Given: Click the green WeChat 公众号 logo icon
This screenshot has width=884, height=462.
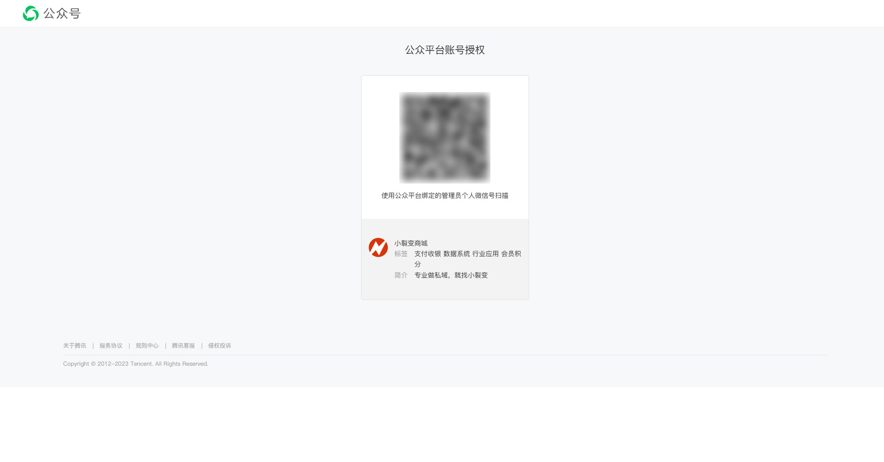Looking at the screenshot, I should 31,13.
